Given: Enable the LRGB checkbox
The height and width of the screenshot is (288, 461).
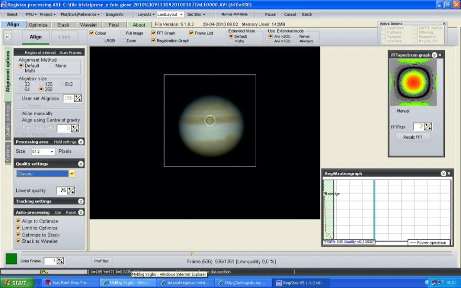Looking at the screenshot, I should coord(101,40).
